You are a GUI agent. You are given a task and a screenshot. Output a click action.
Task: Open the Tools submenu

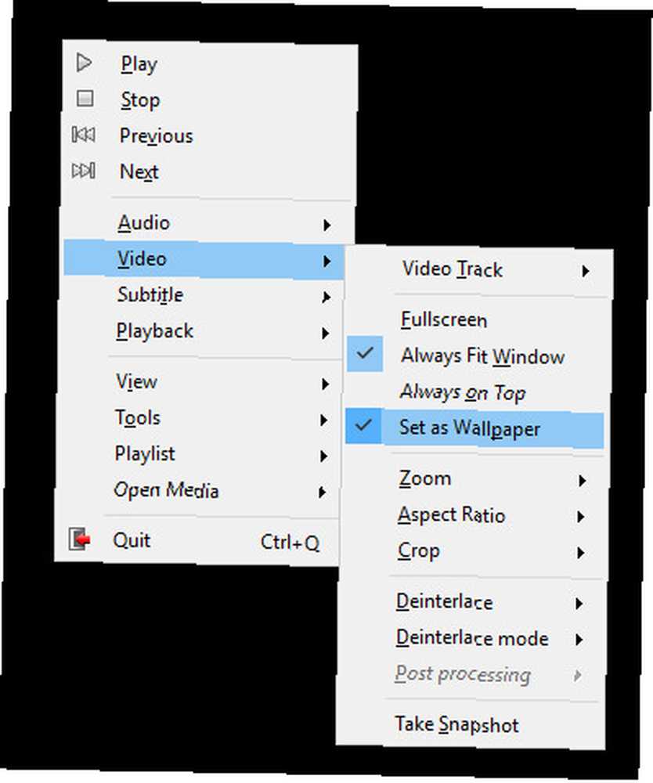click(138, 418)
